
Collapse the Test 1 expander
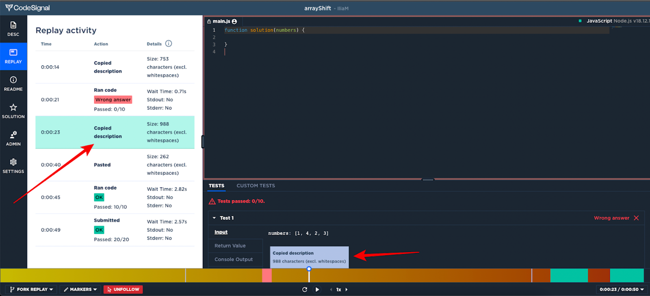pyautogui.click(x=214, y=218)
